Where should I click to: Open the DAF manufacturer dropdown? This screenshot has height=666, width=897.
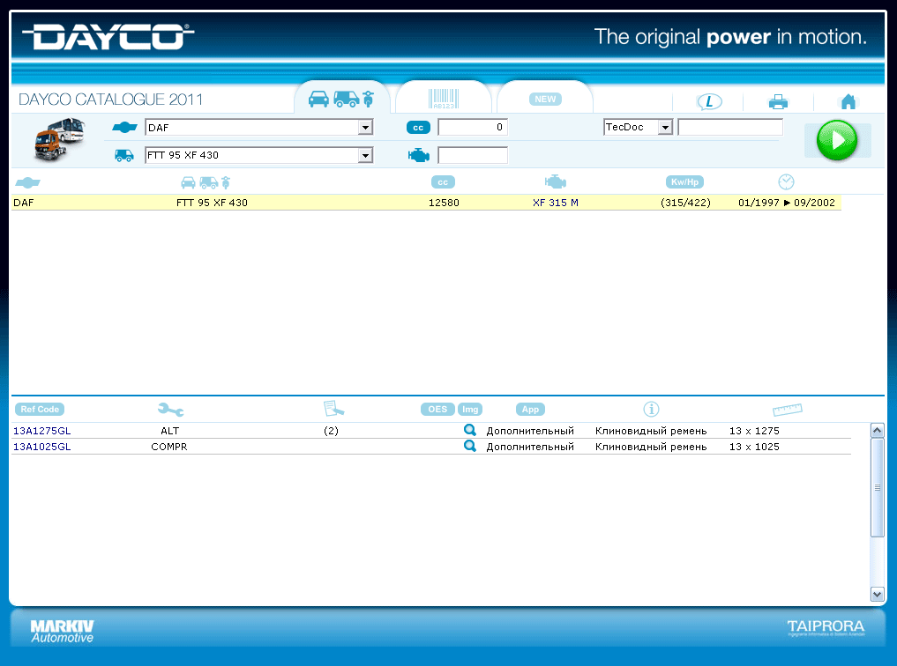[x=365, y=127]
